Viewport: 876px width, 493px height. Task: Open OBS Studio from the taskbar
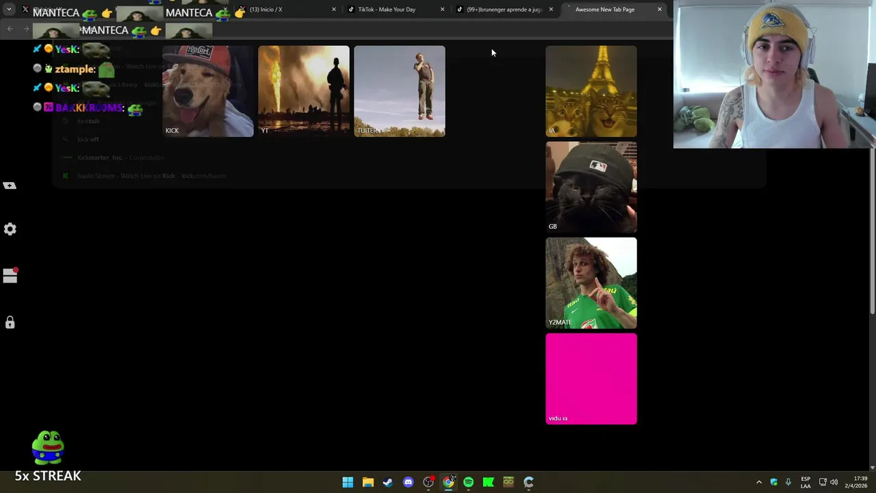click(x=428, y=482)
